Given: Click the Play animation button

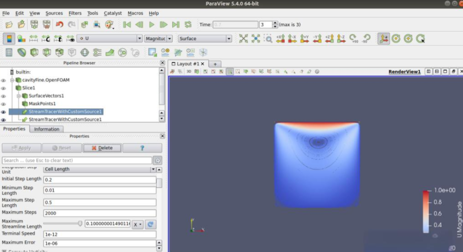Looking at the screenshot, I should click(x=151, y=25).
